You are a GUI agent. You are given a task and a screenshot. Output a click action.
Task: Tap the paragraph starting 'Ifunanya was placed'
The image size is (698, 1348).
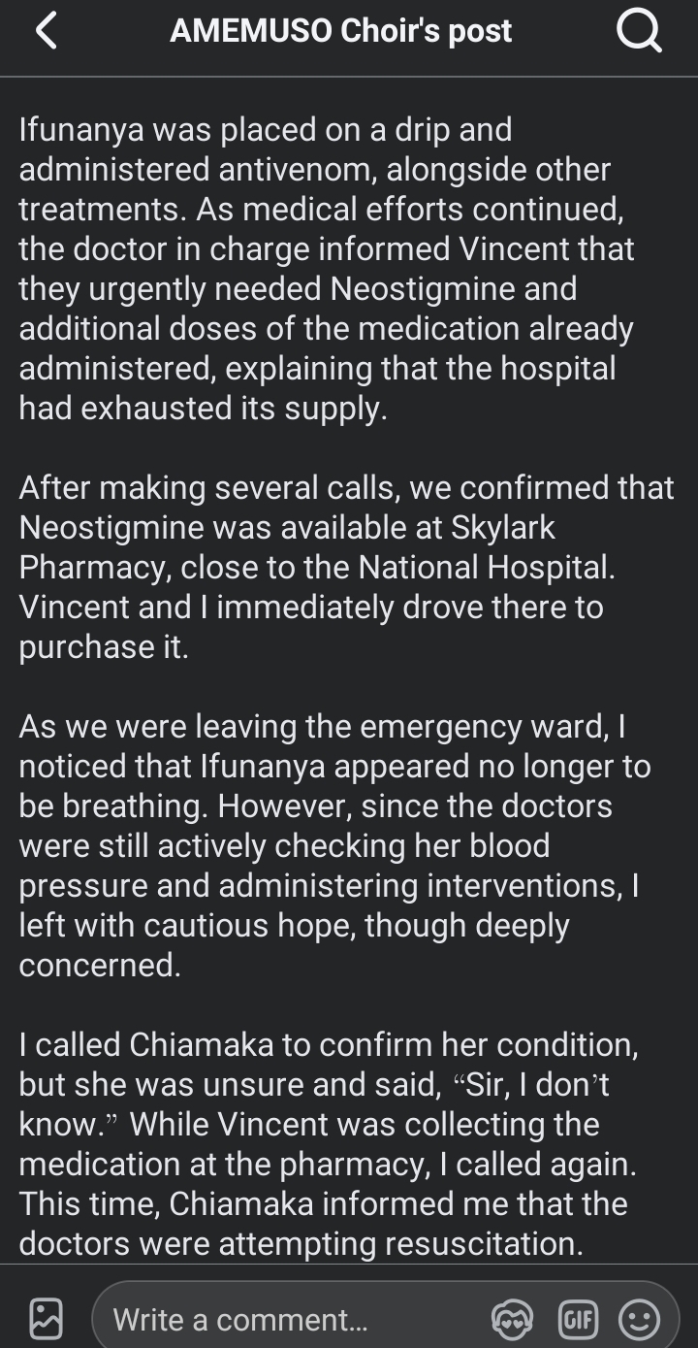[x=327, y=269]
